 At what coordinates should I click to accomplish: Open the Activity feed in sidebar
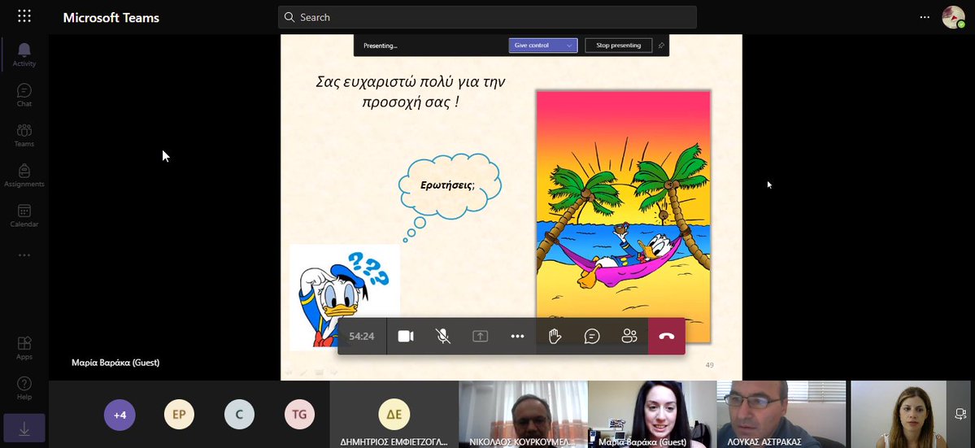pyautogui.click(x=24, y=54)
